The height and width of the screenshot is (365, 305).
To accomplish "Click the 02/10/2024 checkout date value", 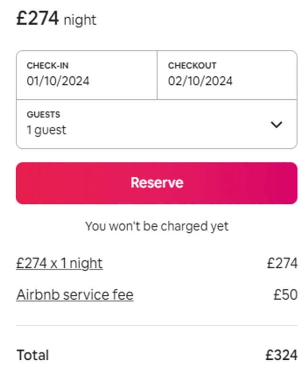I will pos(200,81).
